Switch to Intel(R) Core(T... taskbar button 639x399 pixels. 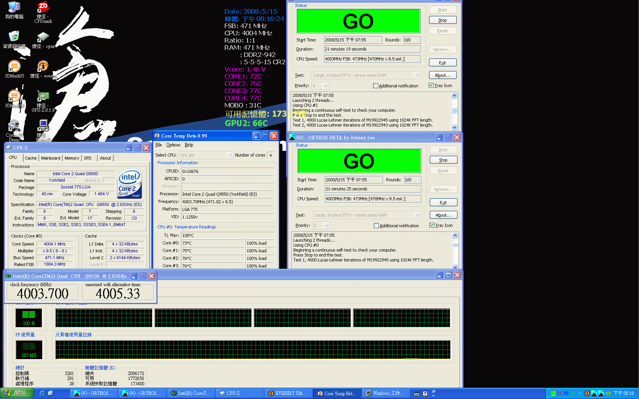click(x=191, y=393)
